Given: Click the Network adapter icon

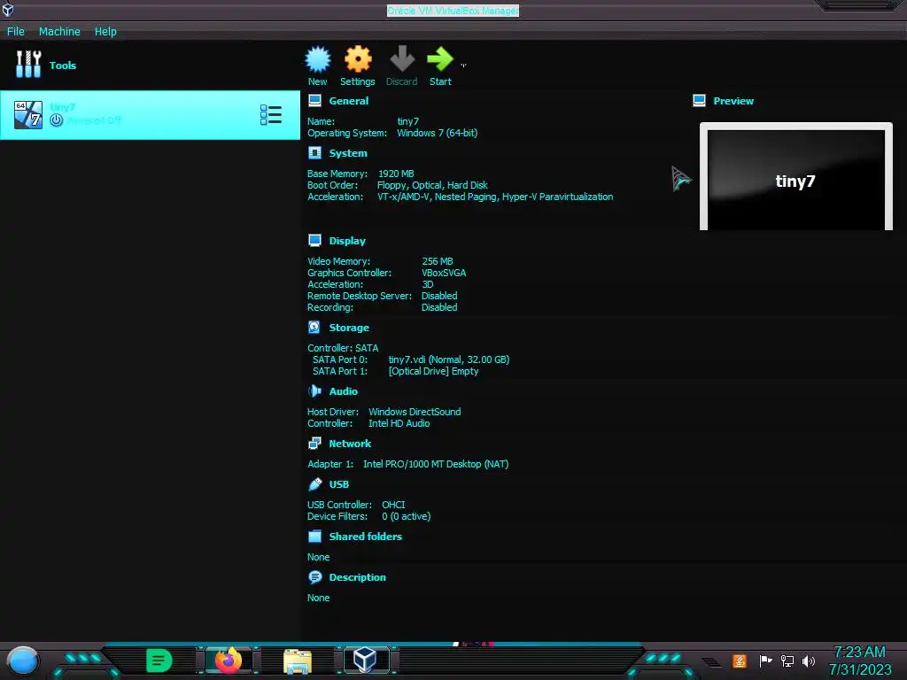Looking at the screenshot, I should click(314, 444).
